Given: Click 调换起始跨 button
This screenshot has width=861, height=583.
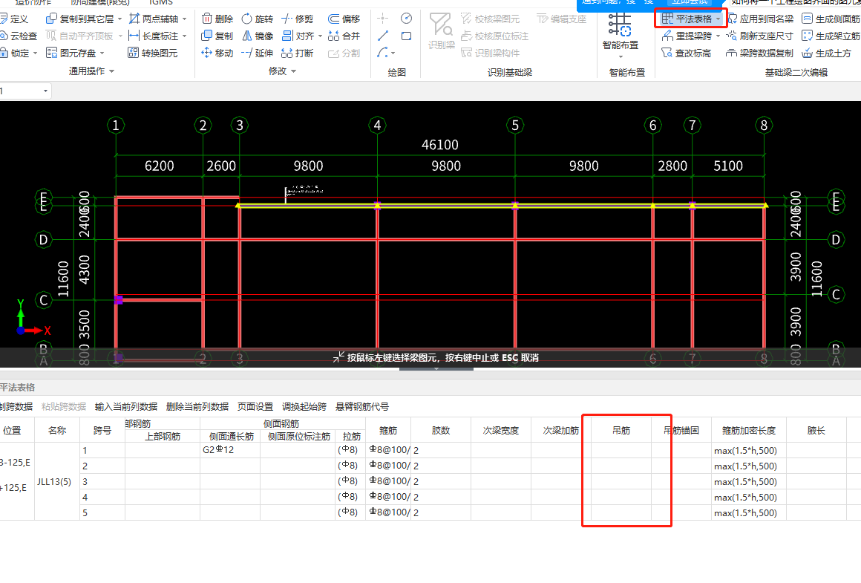Looking at the screenshot, I should click(304, 407).
